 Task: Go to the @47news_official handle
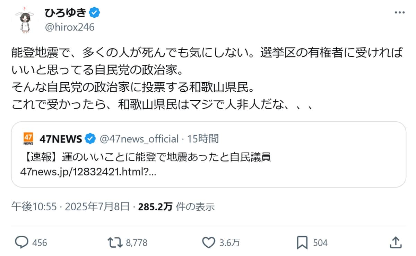[x=139, y=139]
